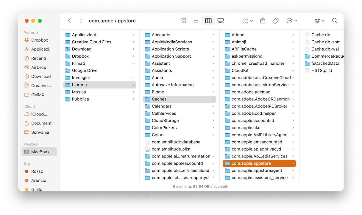Select the Pubblica folder
The image size is (362, 215).
point(100,99)
